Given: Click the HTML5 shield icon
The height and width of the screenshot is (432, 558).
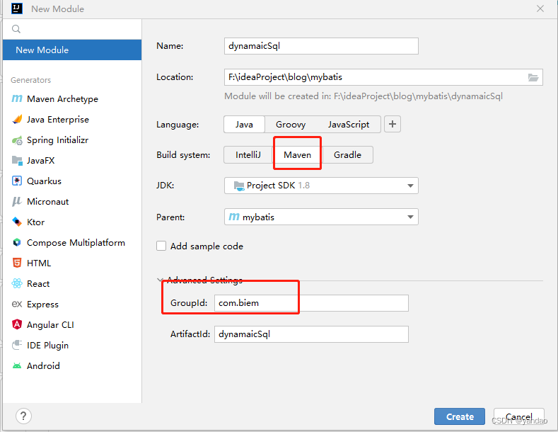Looking at the screenshot, I should click(x=17, y=263).
